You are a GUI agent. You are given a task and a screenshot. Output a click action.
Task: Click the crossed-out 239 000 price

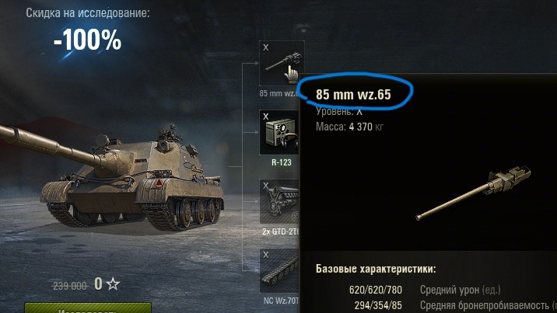pos(70,286)
